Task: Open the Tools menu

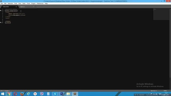Action: click(28, 3)
